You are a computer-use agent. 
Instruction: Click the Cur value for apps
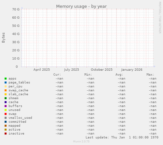point(59,79)
